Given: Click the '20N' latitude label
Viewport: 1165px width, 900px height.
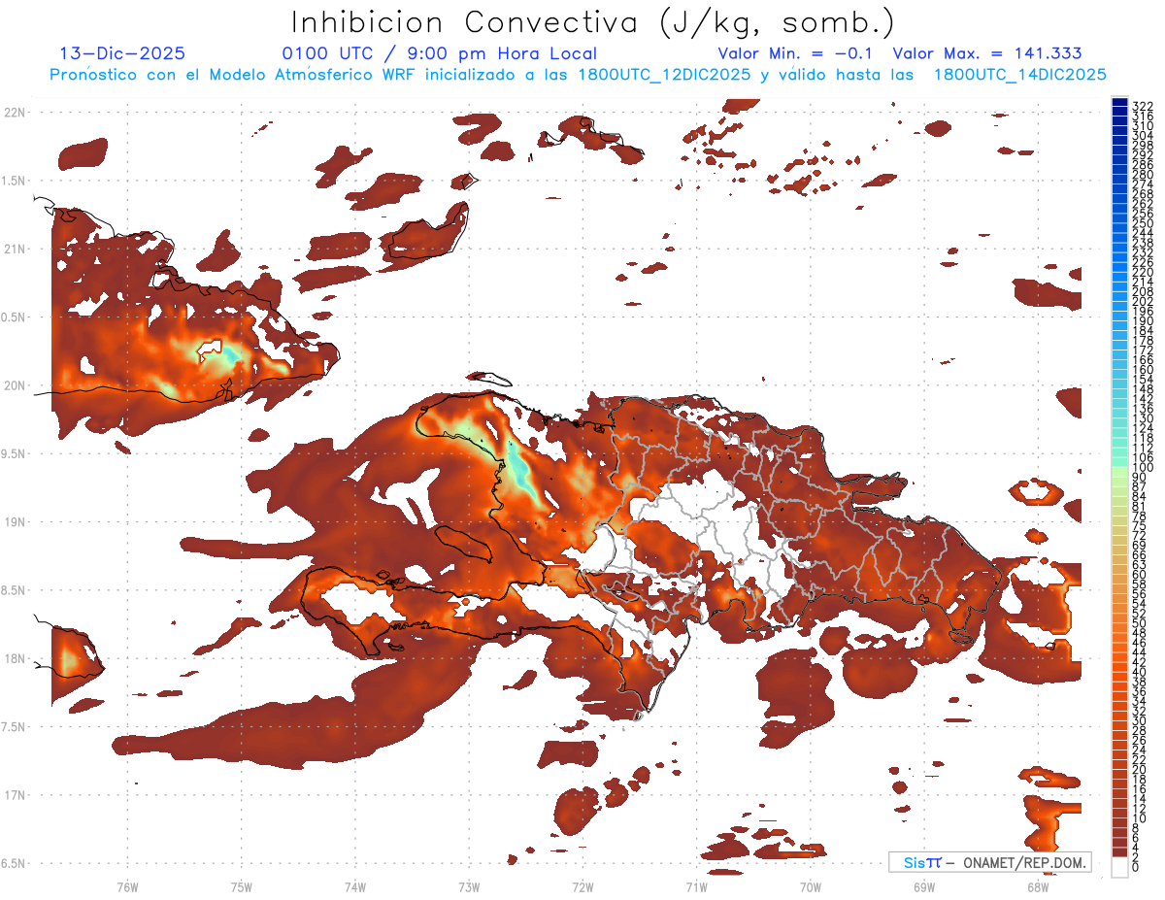Looking at the screenshot, I should [x=15, y=385].
